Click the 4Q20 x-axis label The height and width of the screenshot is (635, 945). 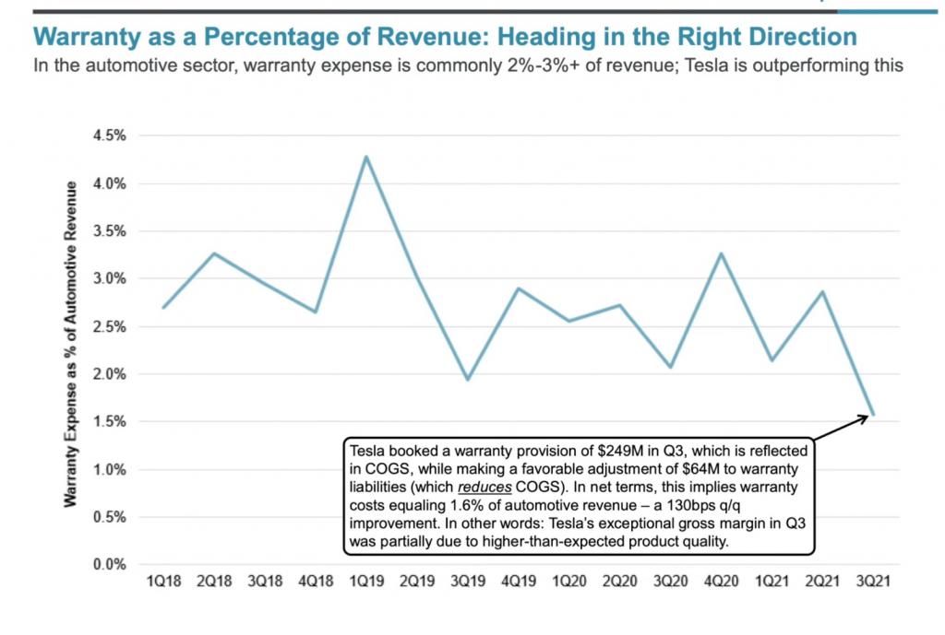[722, 582]
